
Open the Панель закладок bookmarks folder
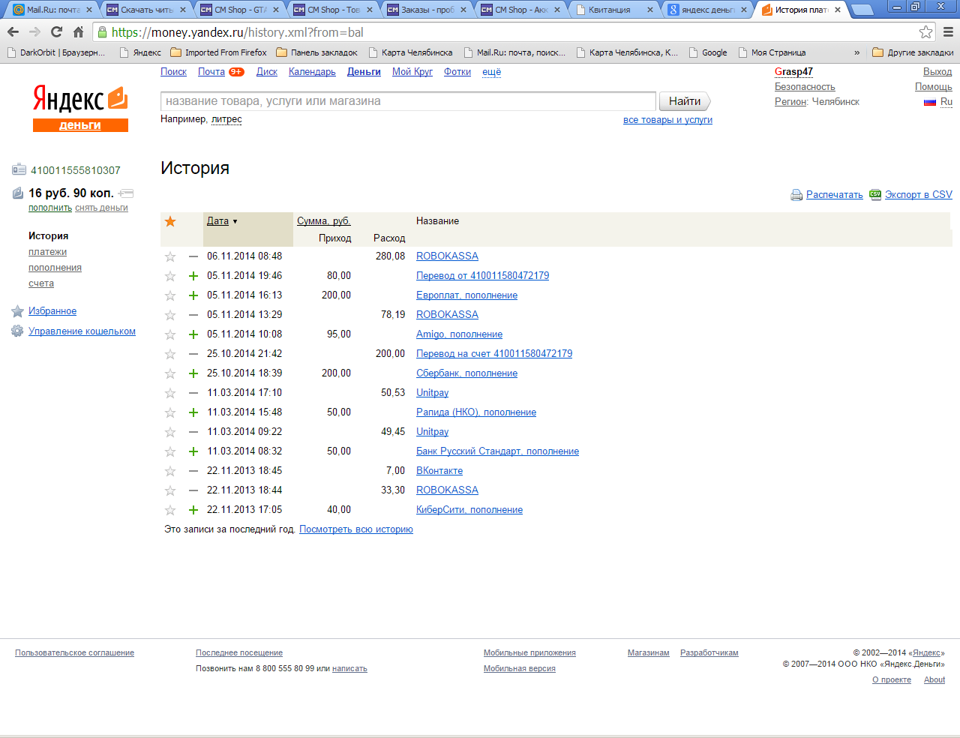point(316,52)
